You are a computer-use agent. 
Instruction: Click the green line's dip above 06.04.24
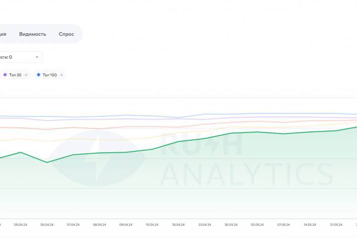pos(47,162)
